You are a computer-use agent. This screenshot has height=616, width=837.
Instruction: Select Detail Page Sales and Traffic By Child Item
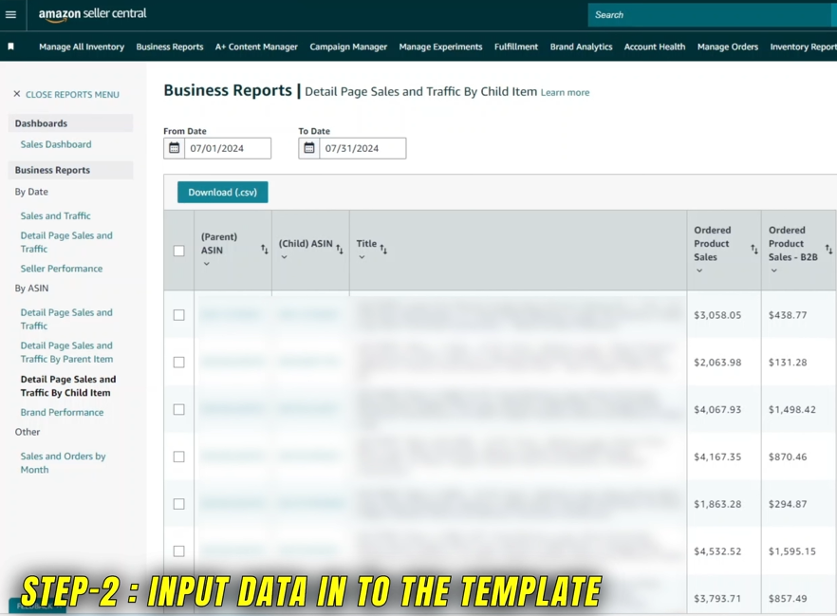(x=67, y=386)
